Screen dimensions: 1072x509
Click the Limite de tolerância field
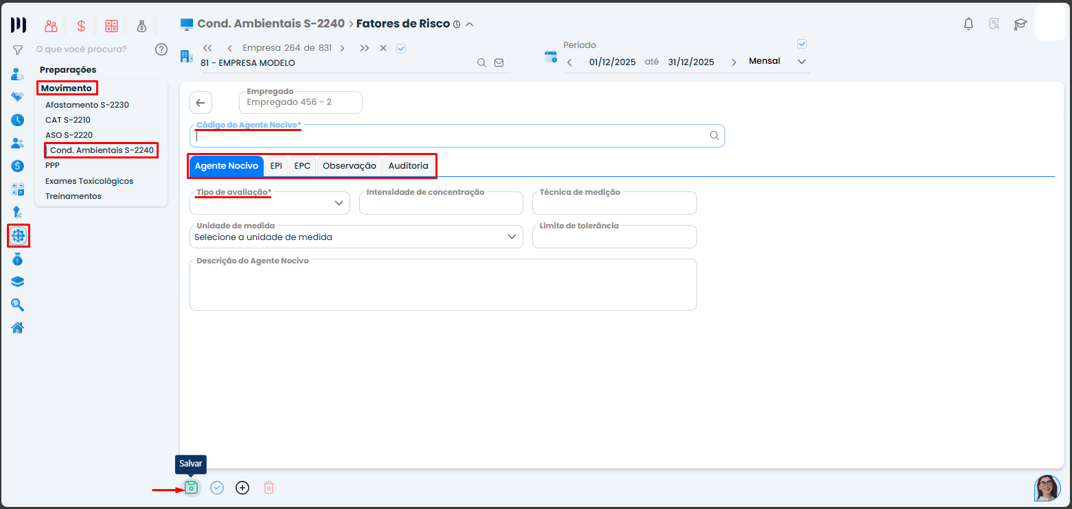614,237
